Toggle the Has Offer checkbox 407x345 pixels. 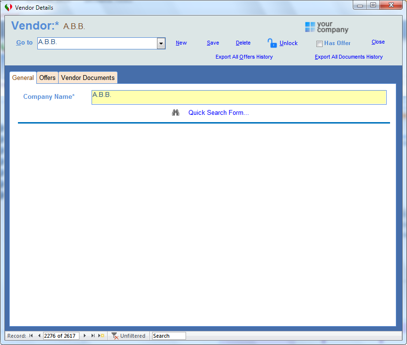(319, 44)
